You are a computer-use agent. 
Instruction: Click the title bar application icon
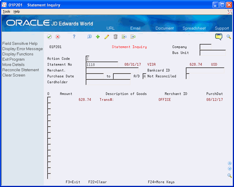[4, 5]
